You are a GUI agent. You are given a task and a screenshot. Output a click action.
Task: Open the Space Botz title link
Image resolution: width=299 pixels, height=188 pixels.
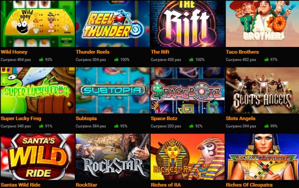tap(164, 119)
